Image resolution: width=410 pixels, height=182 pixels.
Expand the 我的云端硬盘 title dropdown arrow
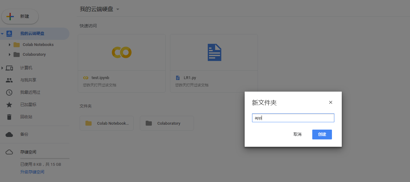pos(117,9)
